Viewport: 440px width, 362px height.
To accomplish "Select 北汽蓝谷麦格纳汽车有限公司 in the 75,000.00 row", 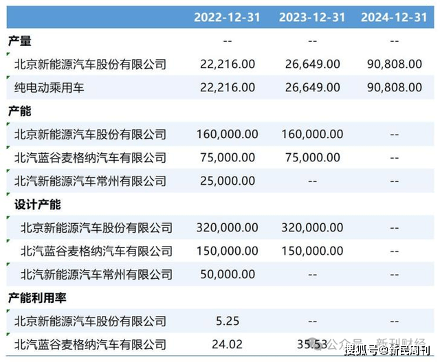I will click(x=90, y=157).
